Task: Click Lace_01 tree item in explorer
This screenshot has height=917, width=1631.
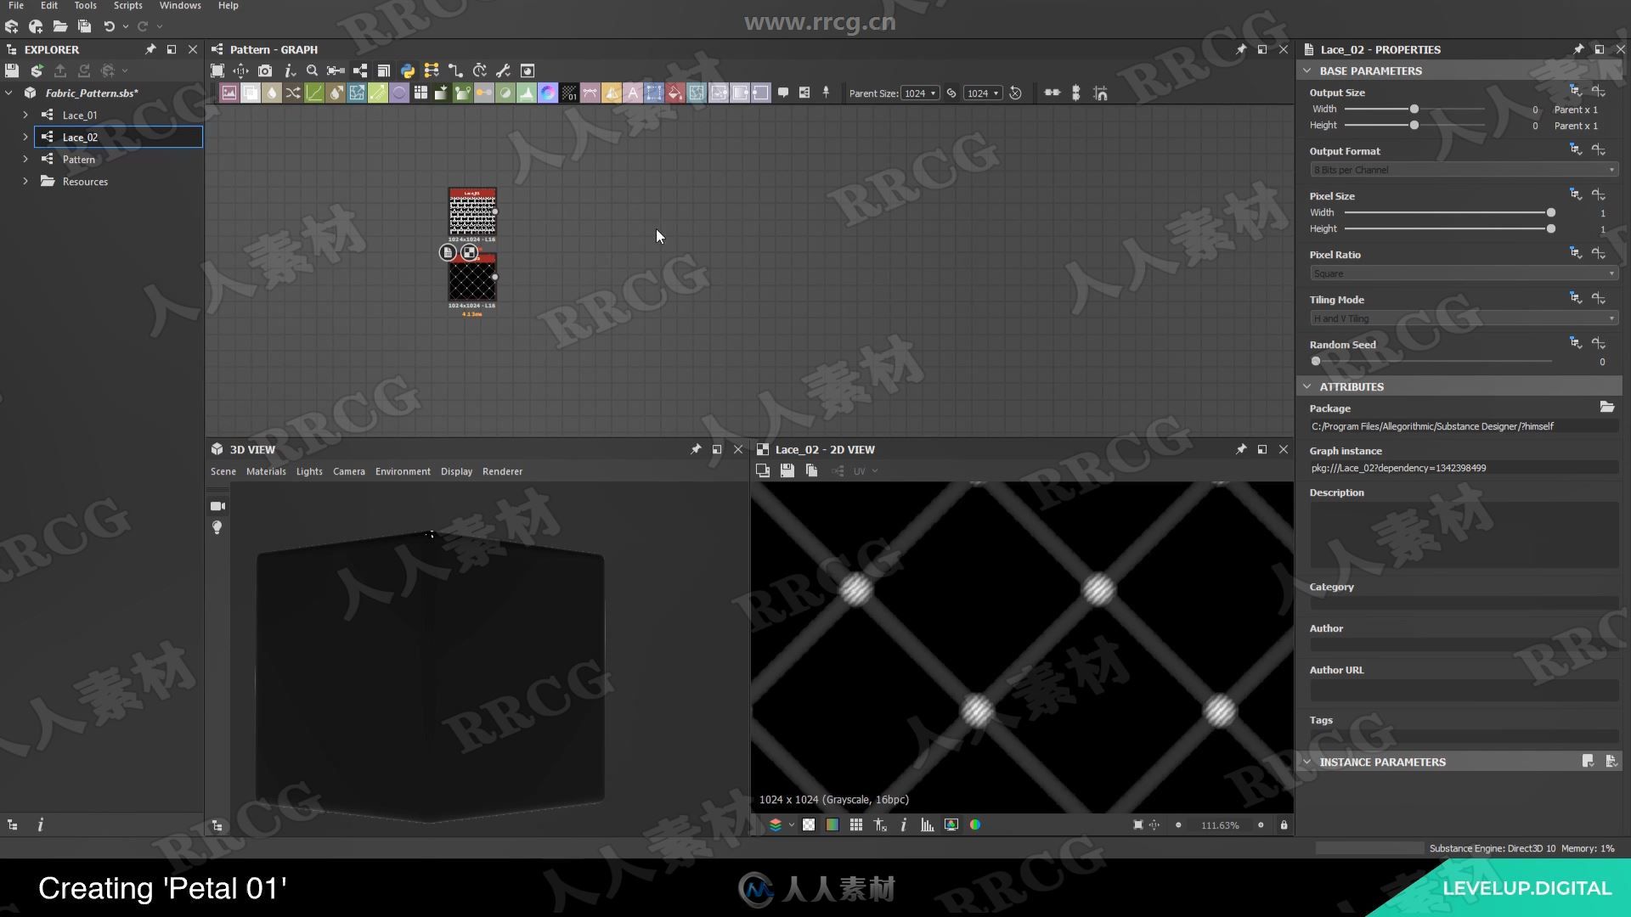Action: 78,115
